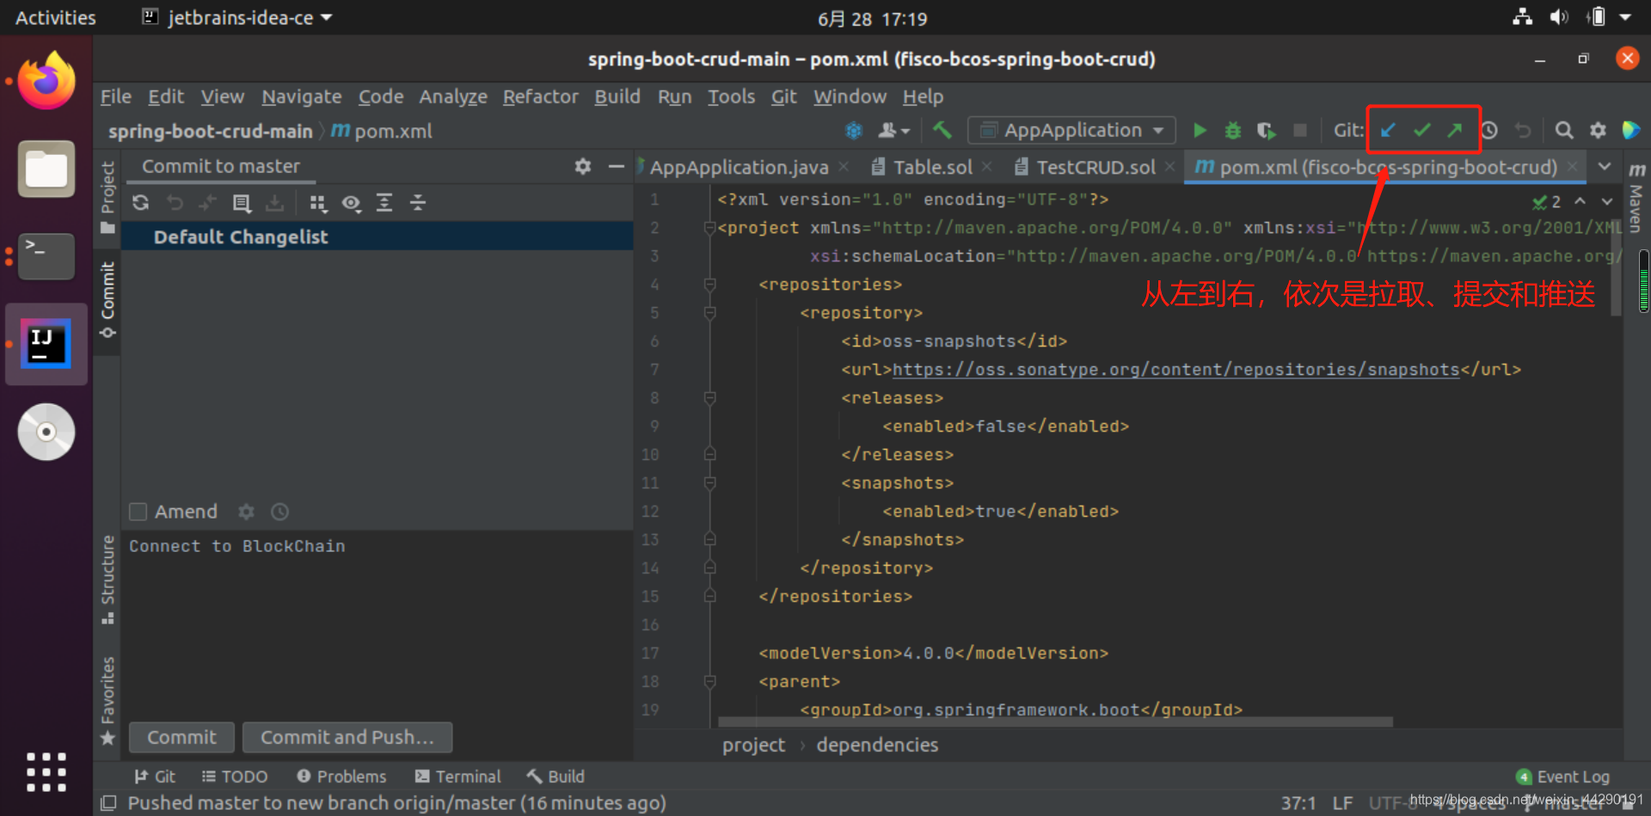Toggle the Amend checkbox
Screen dimensions: 1651x816
click(138, 512)
